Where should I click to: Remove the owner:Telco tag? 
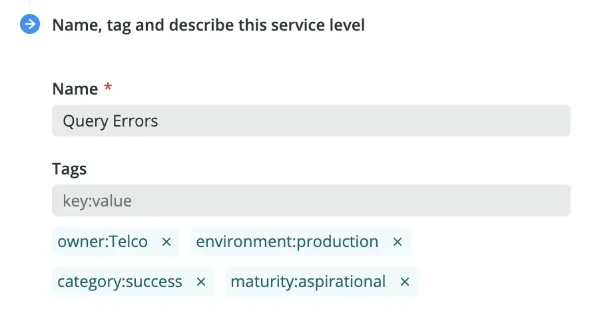(x=166, y=242)
